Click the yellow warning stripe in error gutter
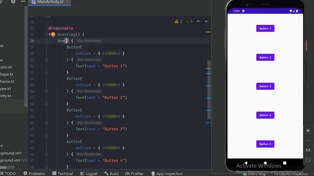Viewport: 314px width, 176px height. (208, 32)
